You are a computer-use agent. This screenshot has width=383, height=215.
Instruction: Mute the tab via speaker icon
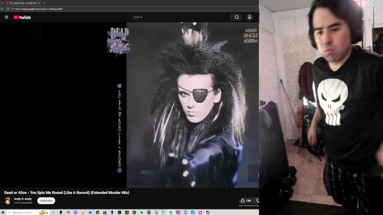(x=11, y=3)
